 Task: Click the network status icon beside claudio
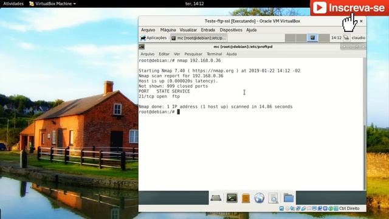[x=346, y=38]
